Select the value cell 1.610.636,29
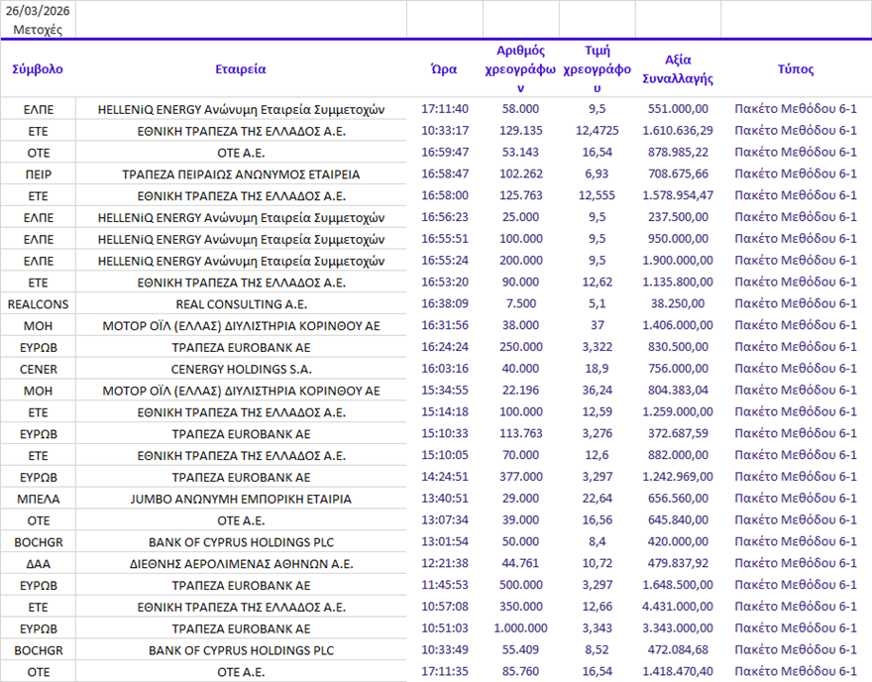 coord(678,131)
